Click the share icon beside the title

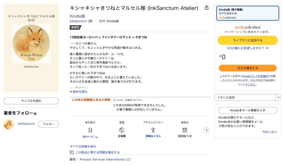coord(206,8)
